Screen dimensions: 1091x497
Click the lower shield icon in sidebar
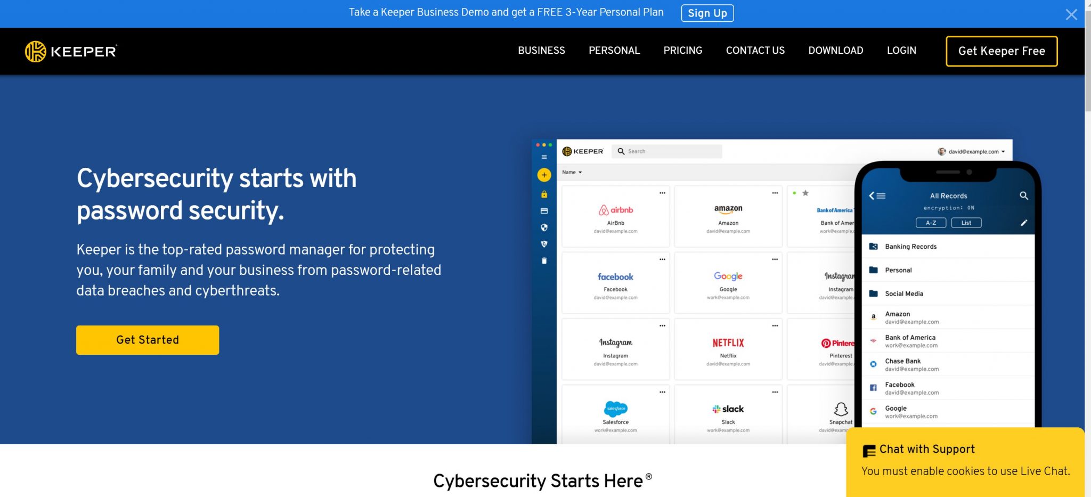point(544,244)
